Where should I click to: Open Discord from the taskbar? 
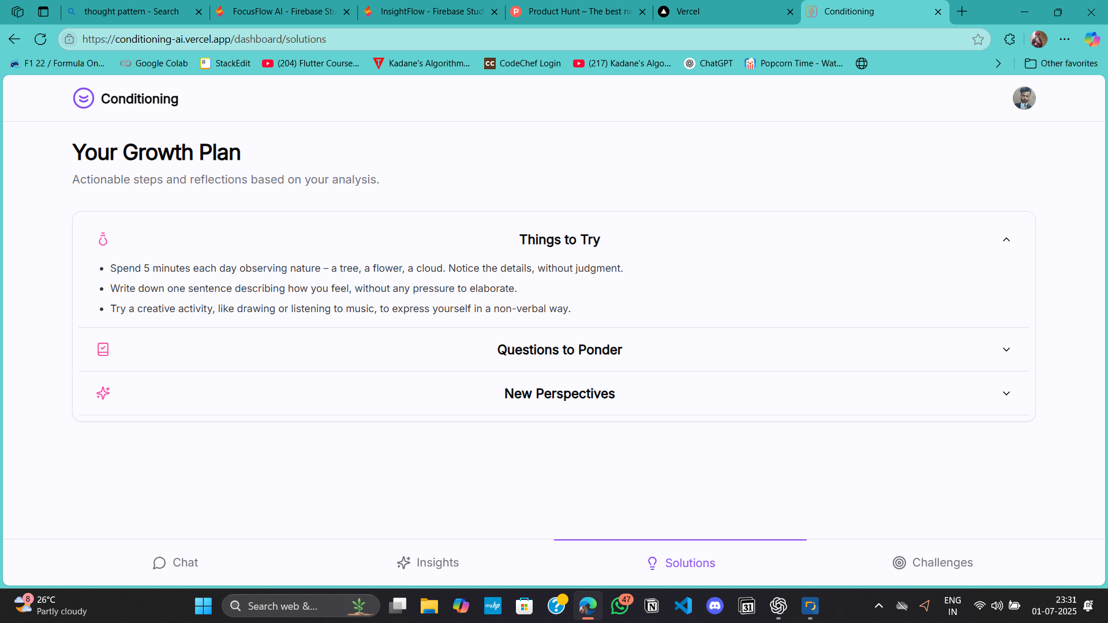click(x=714, y=606)
